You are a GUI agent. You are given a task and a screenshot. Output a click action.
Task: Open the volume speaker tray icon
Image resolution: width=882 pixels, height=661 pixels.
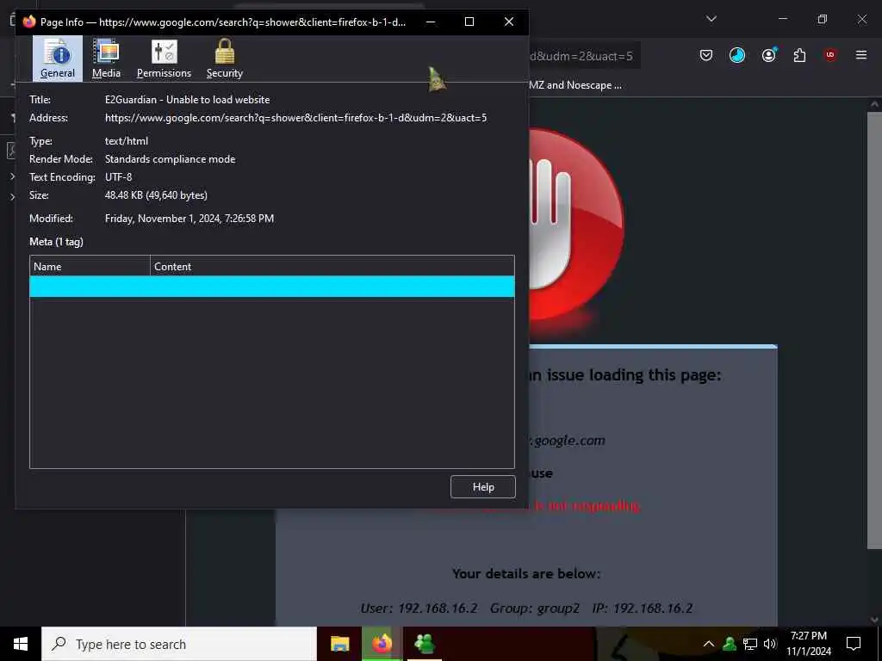coord(770,644)
